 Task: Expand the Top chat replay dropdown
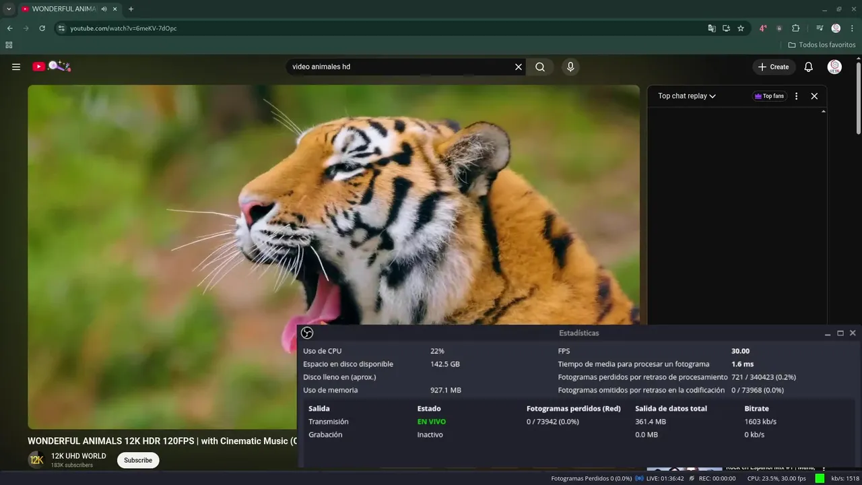687,96
